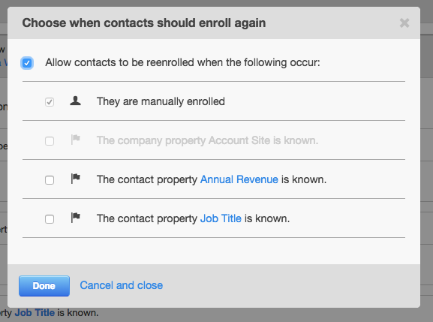Click the person icon beside manually enrolled
433x322 pixels.
[x=75, y=101]
